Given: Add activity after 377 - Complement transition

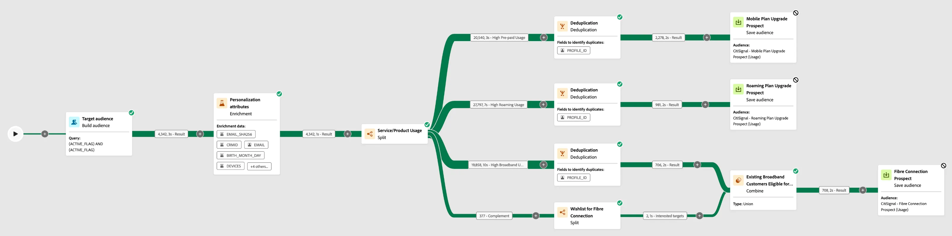Looking at the screenshot, I should pos(535,216).
